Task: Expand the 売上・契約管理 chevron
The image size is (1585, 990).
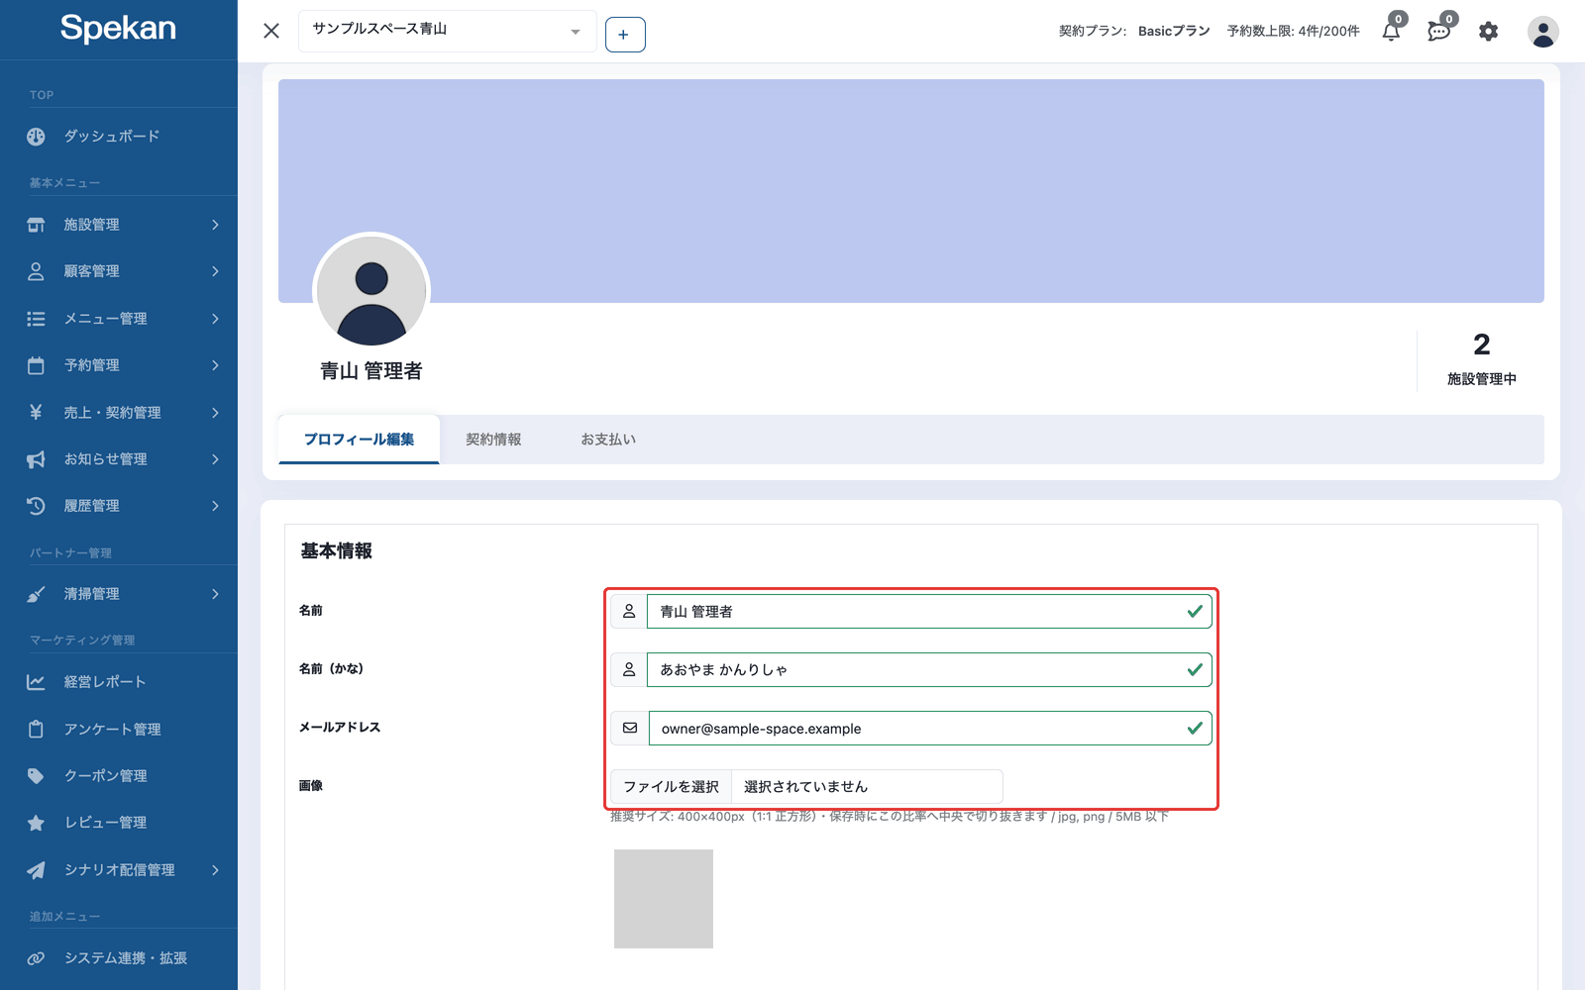Action: click(215, 413)
